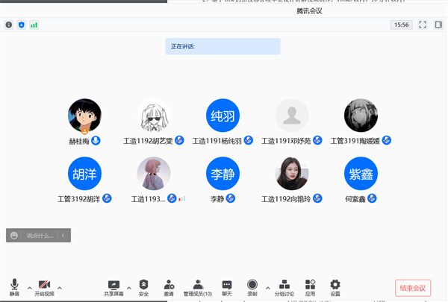Select 工造1192胡艺雯's sketch avatar
Viewport: 448px width, 302px height.
tap(154, 116)
